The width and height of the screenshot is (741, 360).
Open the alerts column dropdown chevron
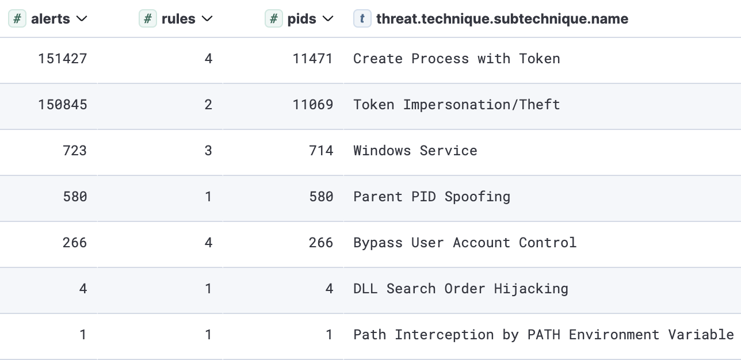coord(82,19)
